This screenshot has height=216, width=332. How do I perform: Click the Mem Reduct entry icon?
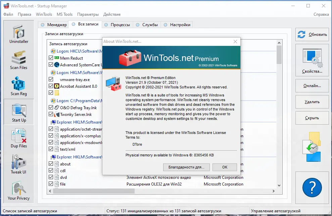pos(56,58)
